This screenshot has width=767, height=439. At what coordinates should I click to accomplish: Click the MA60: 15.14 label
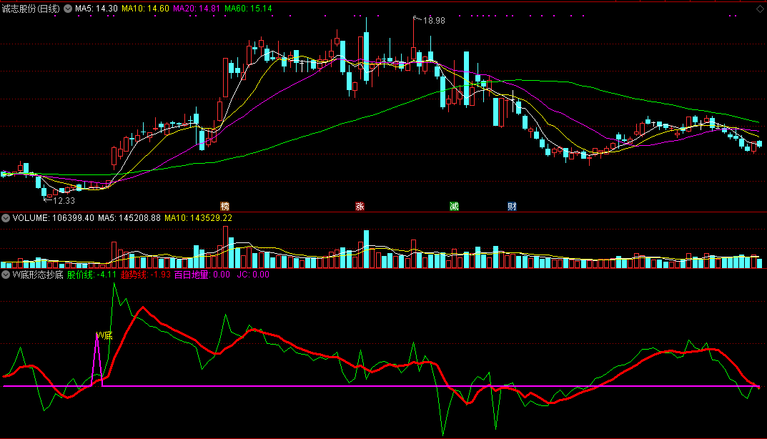(248, 9)
